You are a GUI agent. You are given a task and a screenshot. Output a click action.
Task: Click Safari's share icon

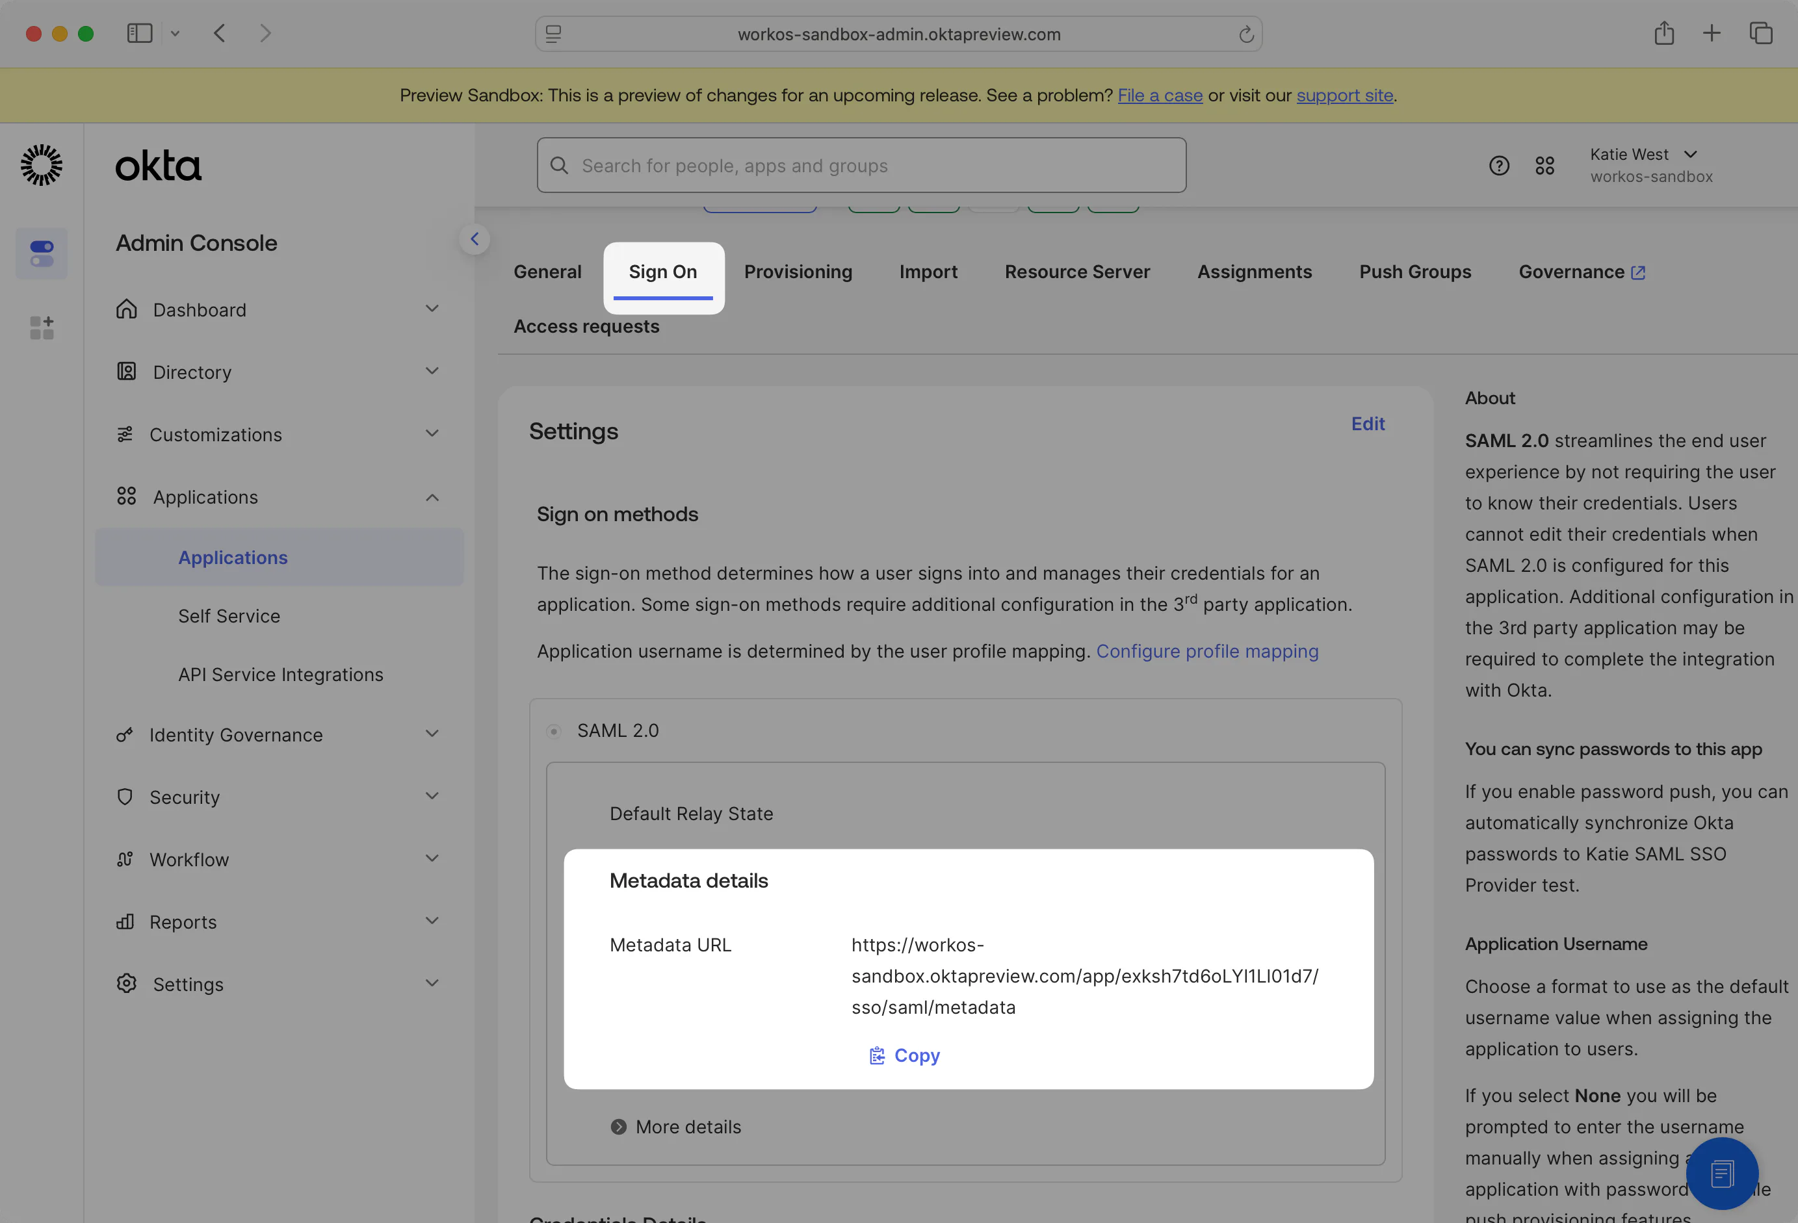point(1664,32)
